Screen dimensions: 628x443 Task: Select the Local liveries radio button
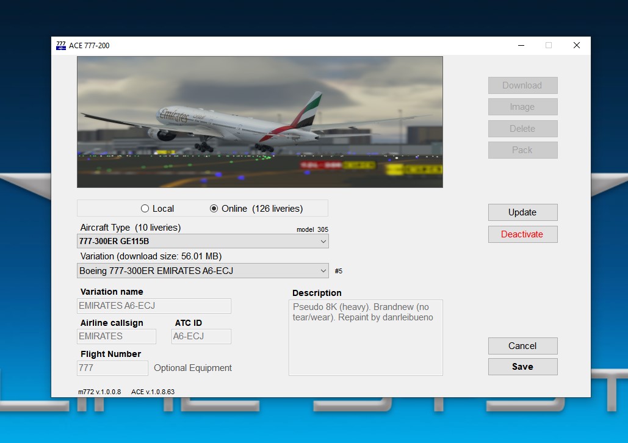(x=145, y=209)
